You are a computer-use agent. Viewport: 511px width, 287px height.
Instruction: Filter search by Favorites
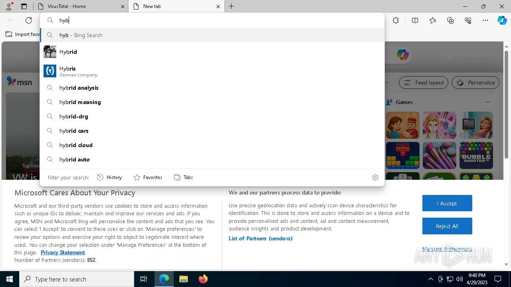(148, 177)
